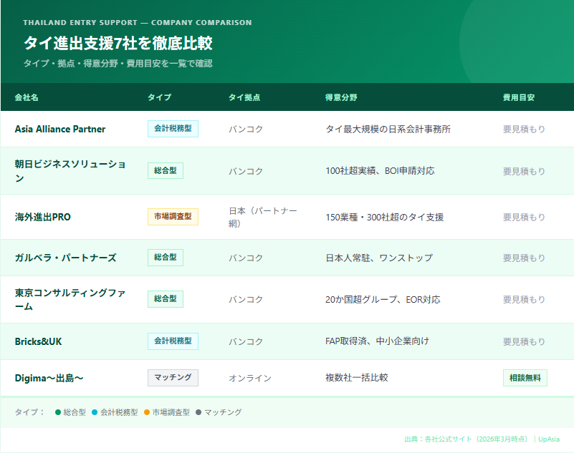This screenshot has width=574, height=453.
Task: Click blue 会計税務型 legend dot
Action: (x=95, y=412)
